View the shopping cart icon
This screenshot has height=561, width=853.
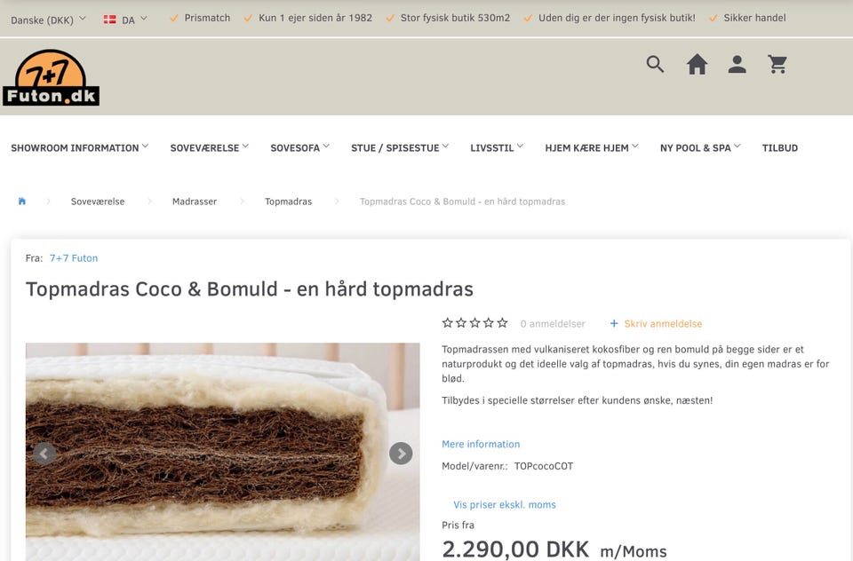[777, 64]
